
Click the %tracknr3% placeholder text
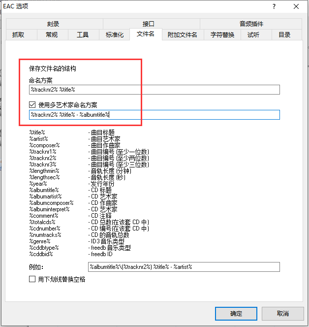[x=43, y=164]
